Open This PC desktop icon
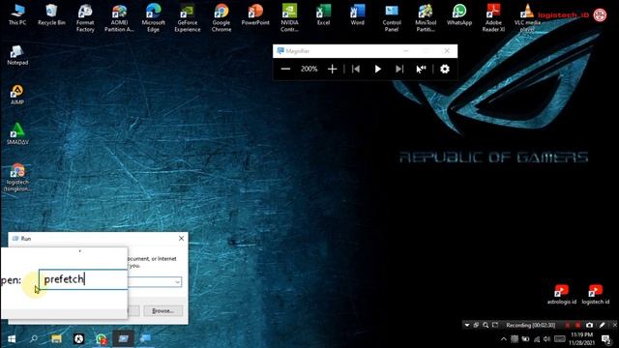Image resolution: width=619 pixels, height=348 pixels. pos(17,14)
